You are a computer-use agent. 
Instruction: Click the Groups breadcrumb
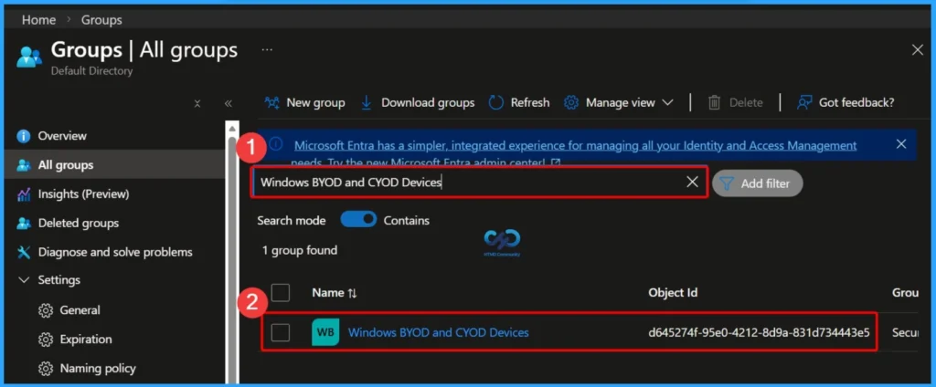pos(101,20)
